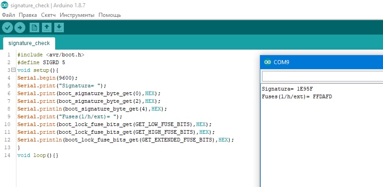Click the '#define SIGRD 5' line

(41, 63)
